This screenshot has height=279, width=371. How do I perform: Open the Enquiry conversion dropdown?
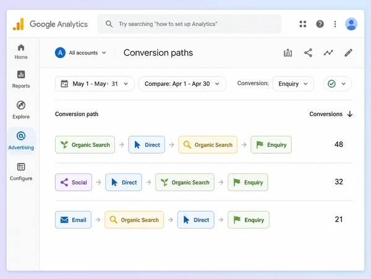coord(293,83)
